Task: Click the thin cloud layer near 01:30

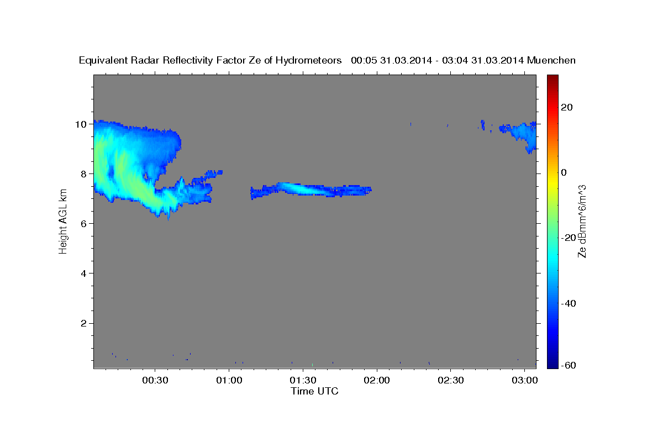Action: tap(311, 190)
